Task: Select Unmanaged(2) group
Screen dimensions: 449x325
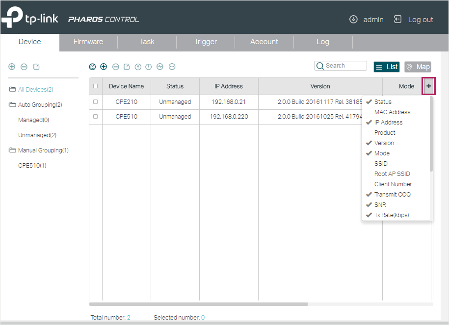Action: tap(37, 135)
